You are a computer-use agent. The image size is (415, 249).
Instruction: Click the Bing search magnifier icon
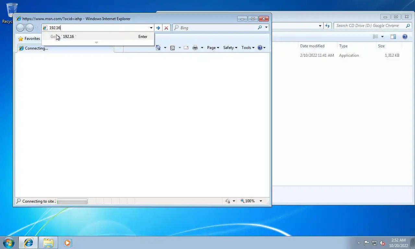[260, 28]
